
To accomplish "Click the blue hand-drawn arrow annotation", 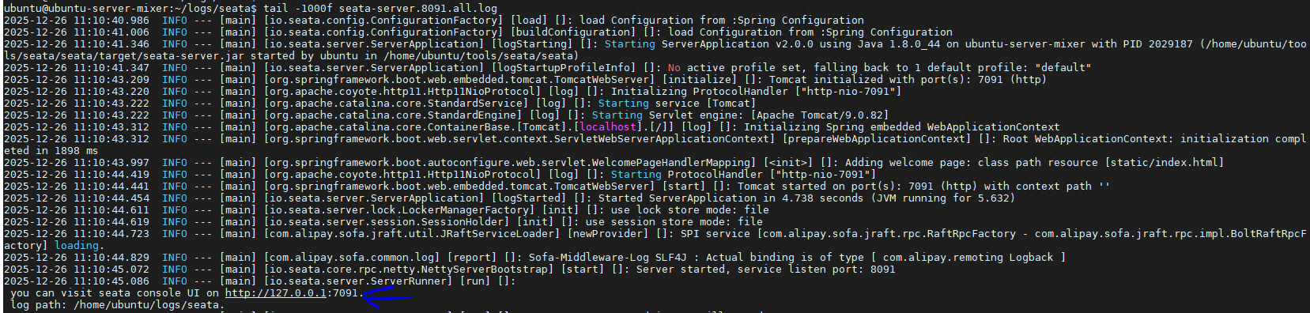I will pos(387,297).
